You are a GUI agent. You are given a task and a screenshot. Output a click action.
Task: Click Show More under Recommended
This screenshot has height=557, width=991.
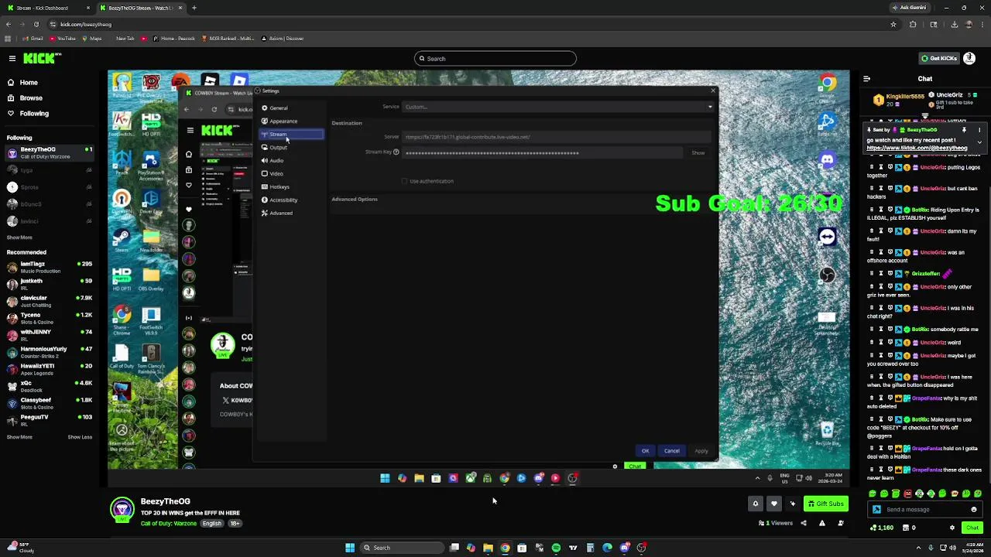click(19, 437)
